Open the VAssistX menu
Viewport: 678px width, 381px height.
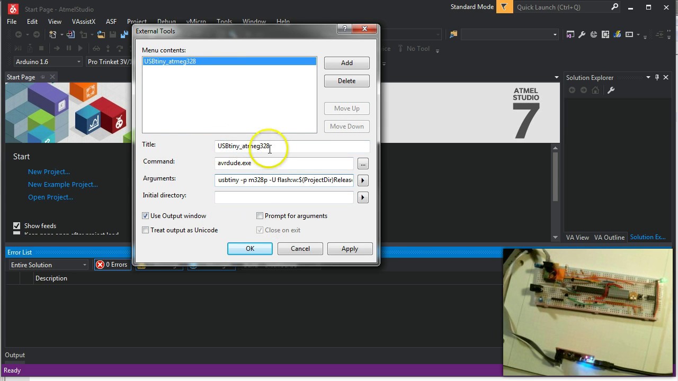(84, 22)
